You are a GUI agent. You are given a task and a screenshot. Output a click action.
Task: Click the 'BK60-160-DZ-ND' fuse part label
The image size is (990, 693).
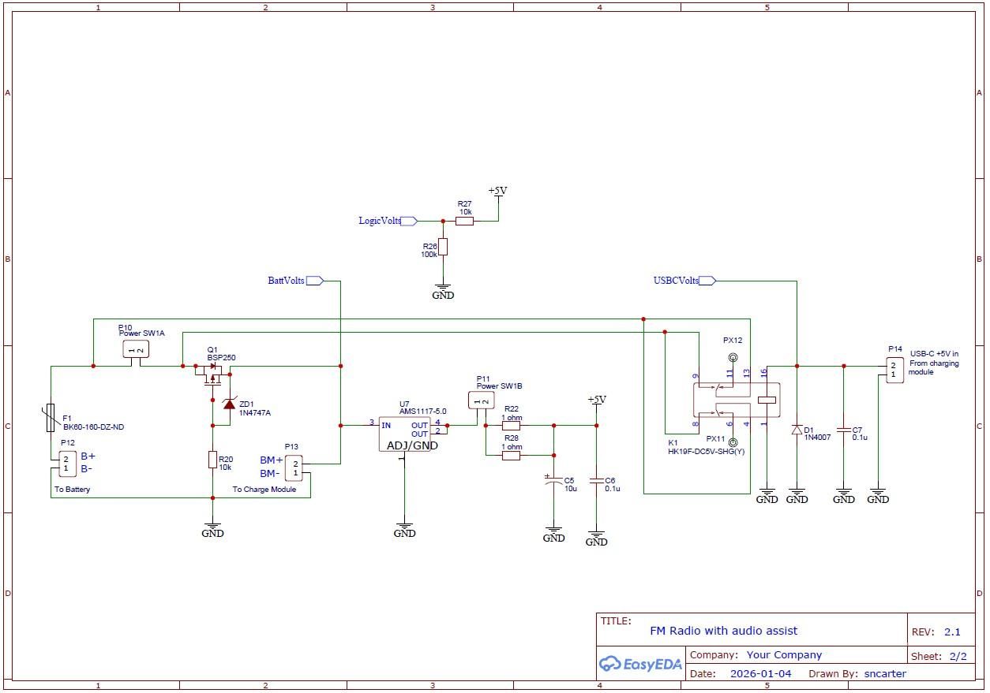(x=93, y=427)
